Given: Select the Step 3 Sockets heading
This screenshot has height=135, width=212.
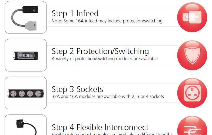Looking at the screenshot, I should coord(77,89).
